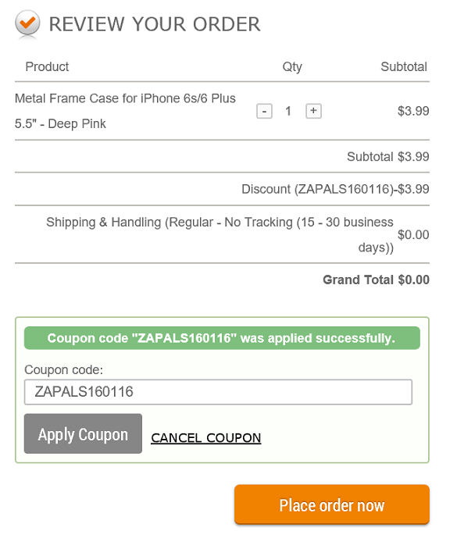The width and height of the screenshot is (457, 538).
Task: Click the Subtotal column header
Action: (x=404, y=66)
